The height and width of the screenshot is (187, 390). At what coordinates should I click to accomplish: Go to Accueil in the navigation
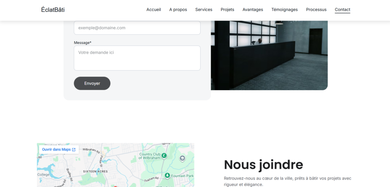[153, 10]
